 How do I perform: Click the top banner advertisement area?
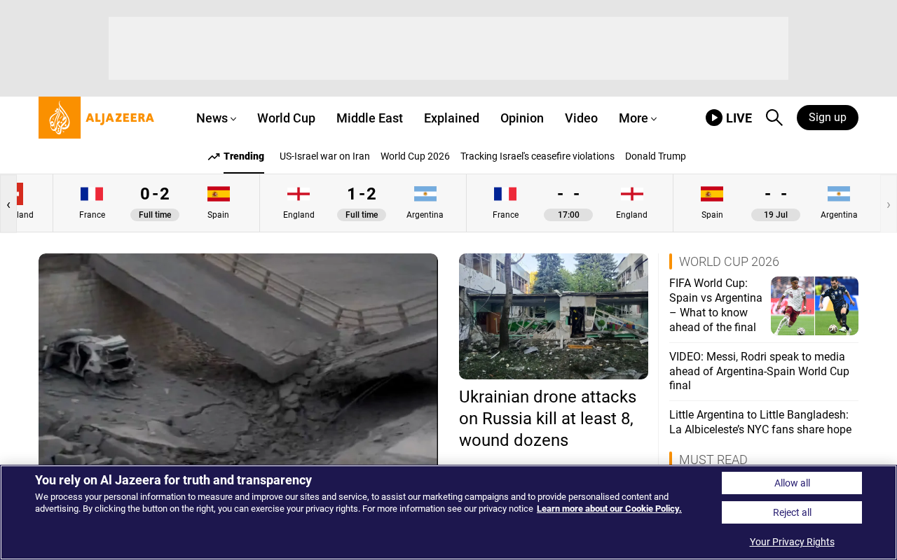(x=448, y=48)
